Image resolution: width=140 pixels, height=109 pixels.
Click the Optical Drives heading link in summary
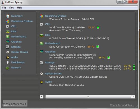[x=53, y=74]
